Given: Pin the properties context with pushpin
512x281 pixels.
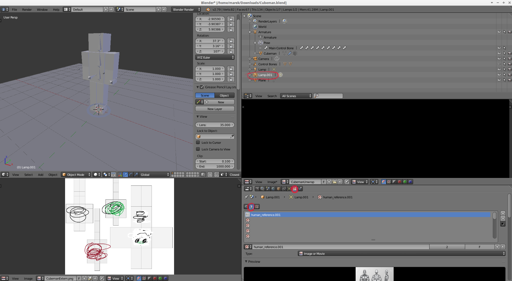Looking at the screenshot, I should tap(246, 197).
